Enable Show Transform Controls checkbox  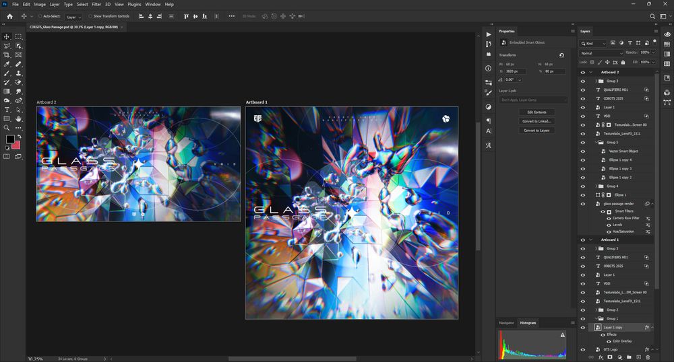(x=90, y=16)
